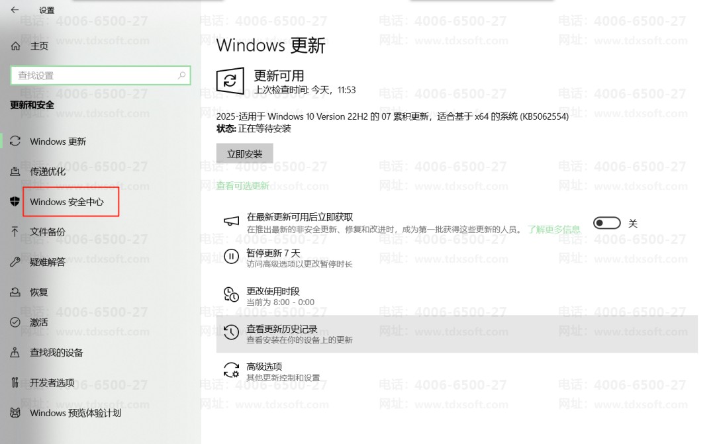Viewport: 715px width, 444px height.
Task: Click the upload arrow icon for 文件备份
Action: [x=15, y=232]
